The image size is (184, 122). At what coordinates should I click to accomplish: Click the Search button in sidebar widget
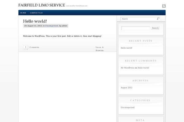155,28
